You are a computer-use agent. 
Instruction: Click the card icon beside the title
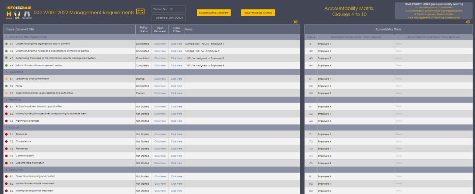(x=140, y=12)
